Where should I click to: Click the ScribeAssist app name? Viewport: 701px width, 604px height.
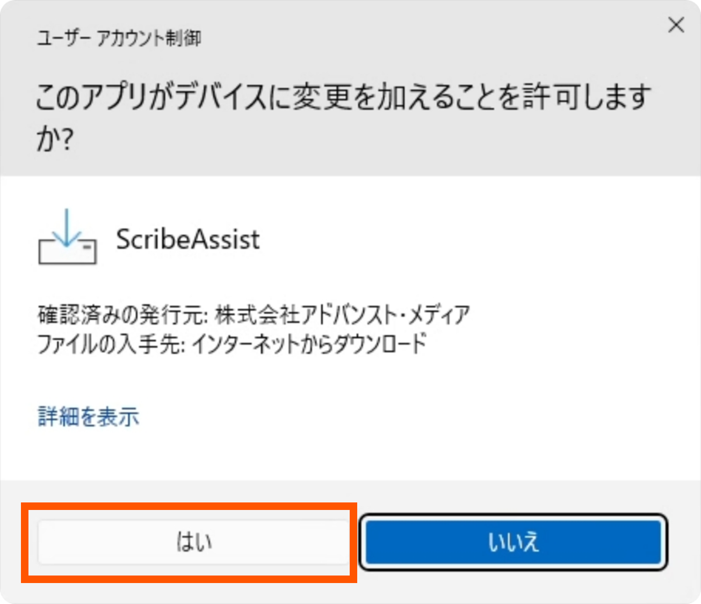(188, 239)
